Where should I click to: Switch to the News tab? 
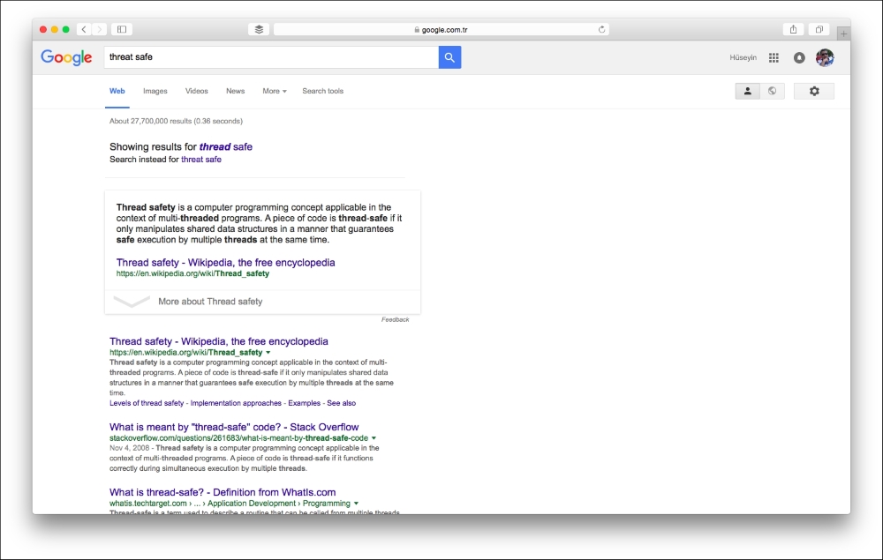[236, 91]
